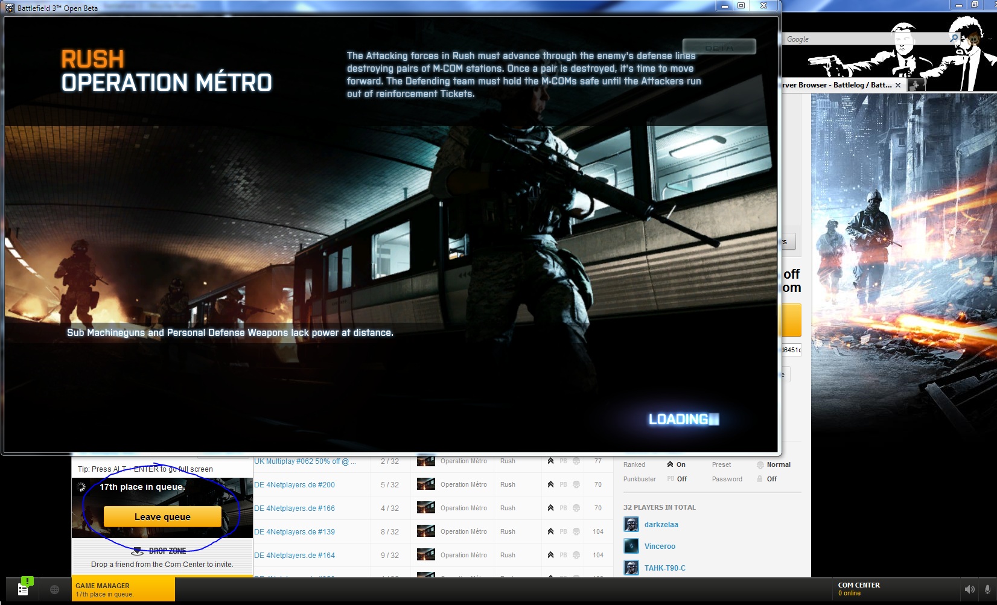Click the 32 PLAYERS IN TOTAL heading

(660, 507)
